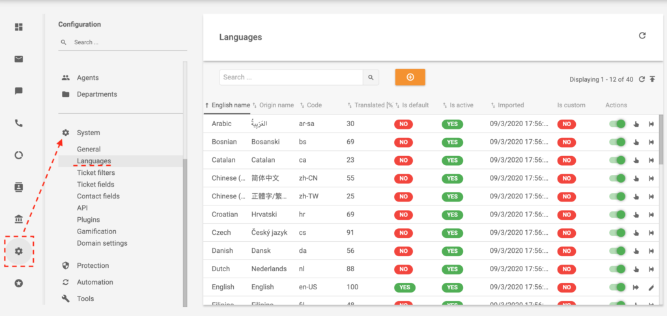667x316 pixels.
Task: Open the phone calls icon in sidebar
Action: click(x=19, y=123)
